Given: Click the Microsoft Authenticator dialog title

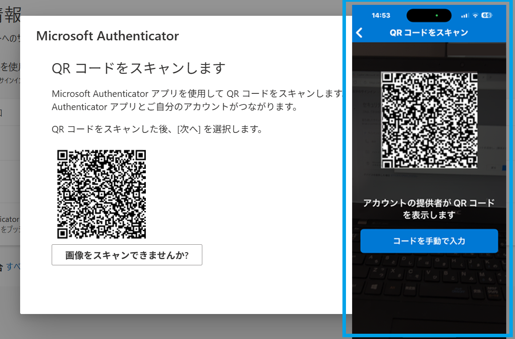Looking at the screenshot, I should (x=107, y=36).
